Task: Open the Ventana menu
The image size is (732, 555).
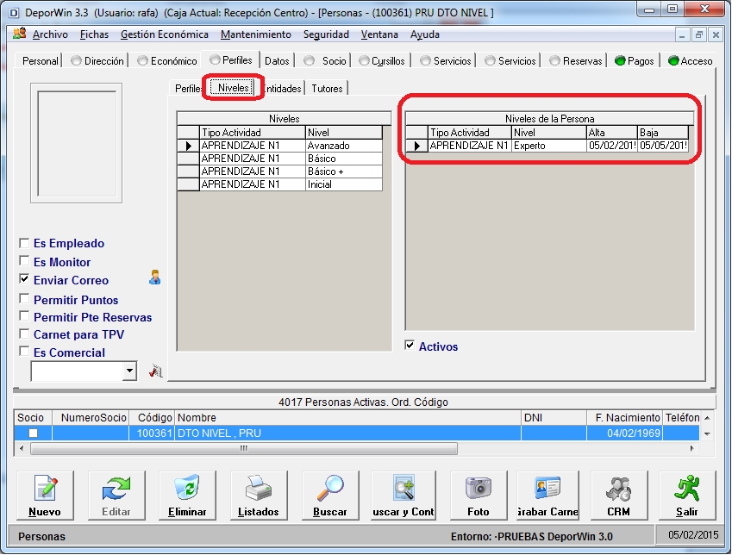Action: click(x=379, y=34)
